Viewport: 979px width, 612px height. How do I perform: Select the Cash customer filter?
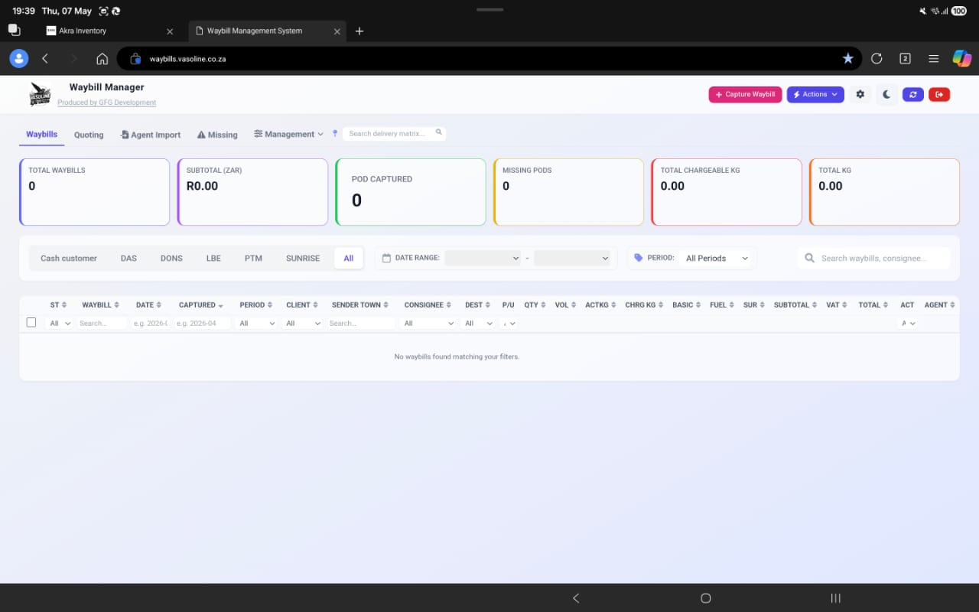tap(69, 258)
